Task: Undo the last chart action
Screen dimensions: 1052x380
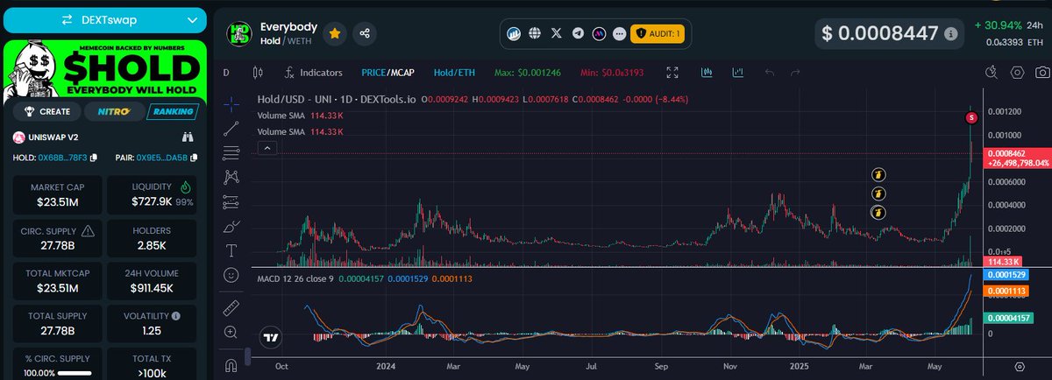Action: tap(769, 72)
